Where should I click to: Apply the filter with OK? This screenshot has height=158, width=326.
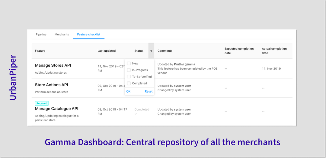pyautogui.click(x=128, y=91)
